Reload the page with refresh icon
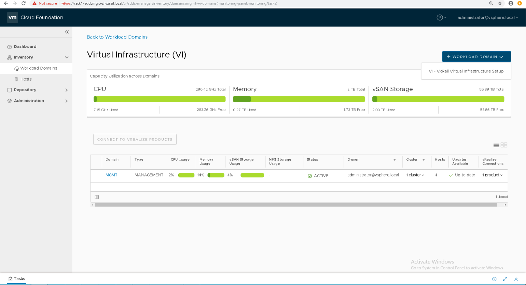 tap(24, 3)
